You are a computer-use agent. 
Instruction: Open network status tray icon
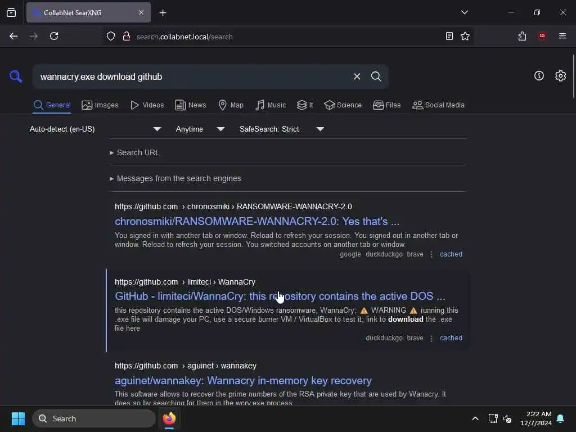[x=493, y=418]
